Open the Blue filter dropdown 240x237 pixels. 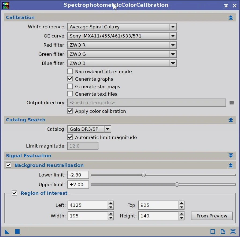(x=122, y=63)
